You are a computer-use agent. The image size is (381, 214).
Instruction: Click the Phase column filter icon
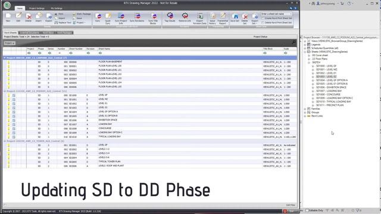tap(40, 53)
